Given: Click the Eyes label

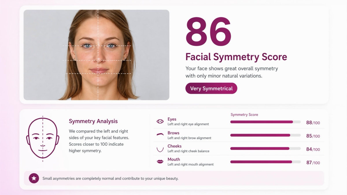Looking at the screenshot, I should pos(172,119).
